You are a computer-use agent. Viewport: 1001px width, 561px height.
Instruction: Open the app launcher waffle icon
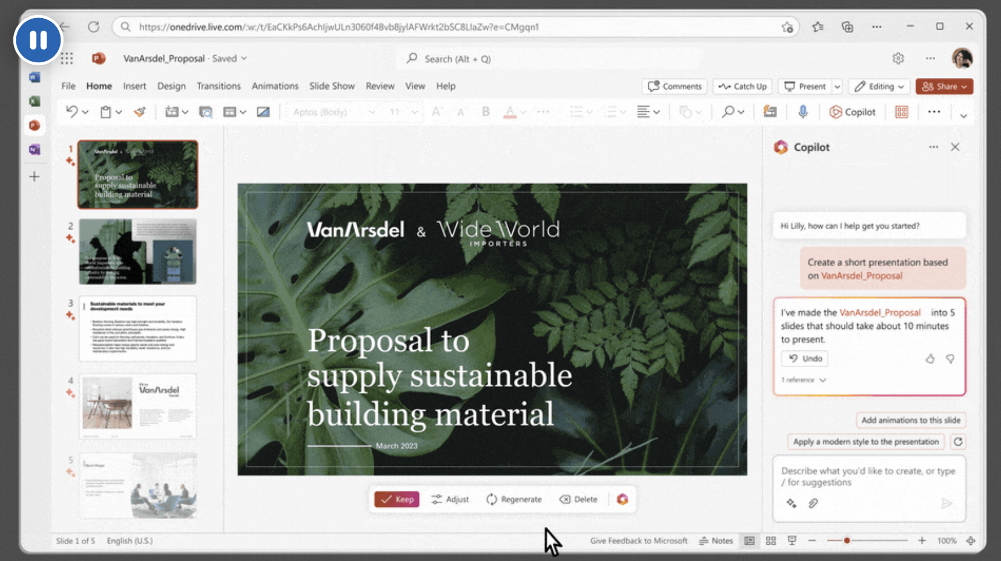pos(67,58)
